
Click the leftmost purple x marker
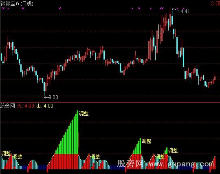click(x=4, y=9)
